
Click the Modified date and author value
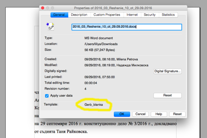click(x=116, y=65)
